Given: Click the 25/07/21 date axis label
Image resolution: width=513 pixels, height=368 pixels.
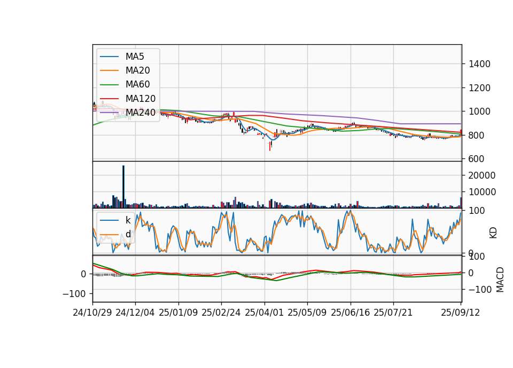Looking at the screenshot, I should [x=393, y=313].
